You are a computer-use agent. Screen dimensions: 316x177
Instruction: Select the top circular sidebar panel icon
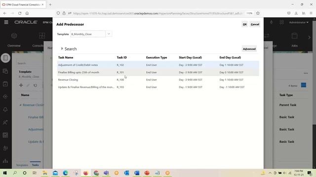[x=5, y=58]
